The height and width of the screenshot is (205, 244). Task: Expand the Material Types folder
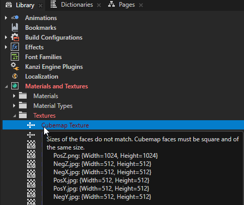(x=14, y=106)
